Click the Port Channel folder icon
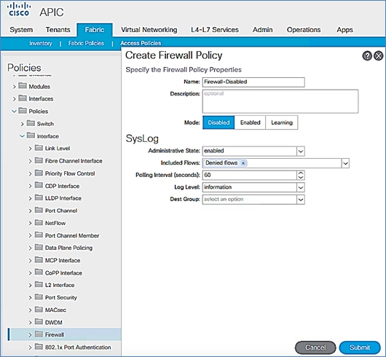This screenshot has height=357, width=386. pyautogui.click(x=39, y=211)
